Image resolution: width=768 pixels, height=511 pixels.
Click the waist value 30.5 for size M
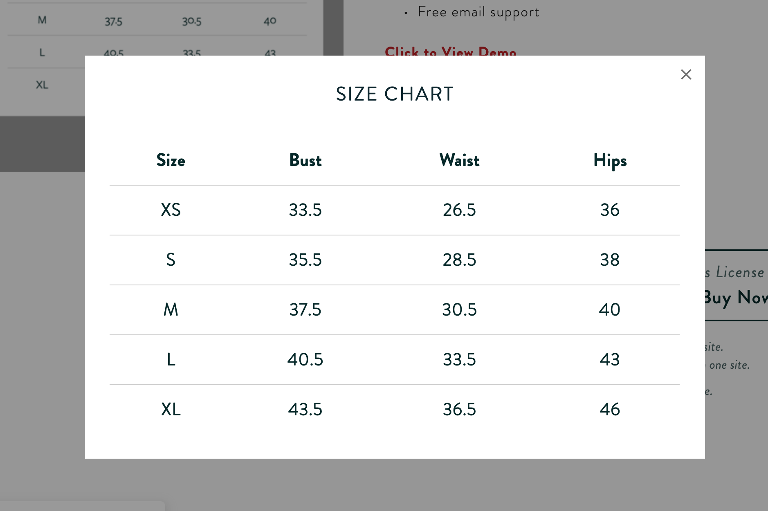(x=459, y=309)
